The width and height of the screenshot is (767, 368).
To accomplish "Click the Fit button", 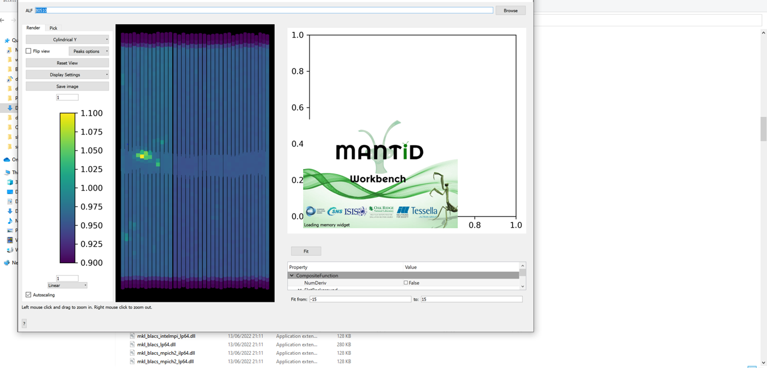I will (x=306, y=251).
